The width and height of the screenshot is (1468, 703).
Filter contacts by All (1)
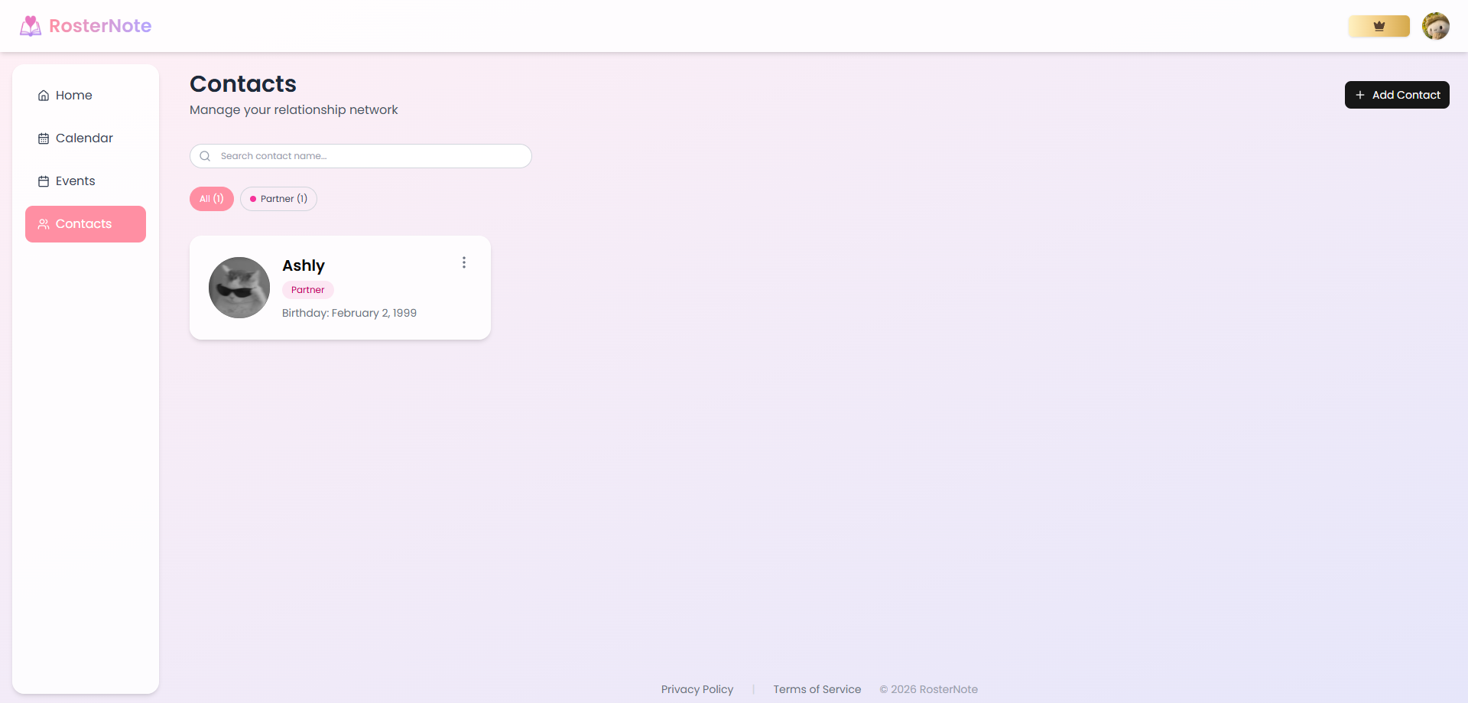(x=212, y=199)
